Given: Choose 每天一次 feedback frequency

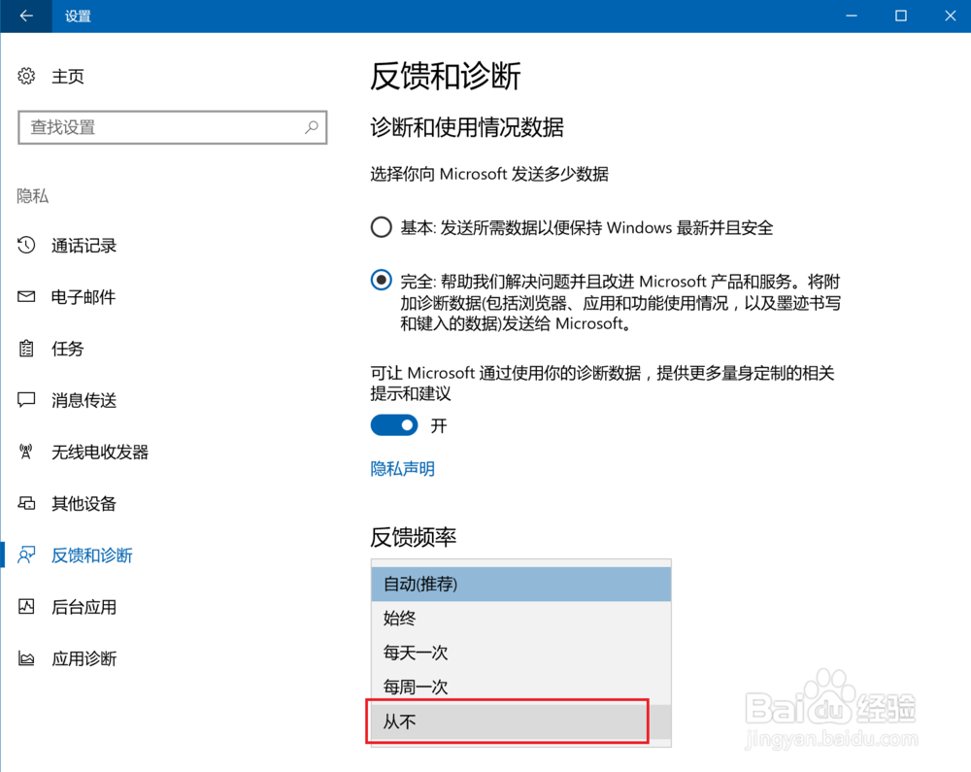Looking at the screenshot, I should point(520,653).
